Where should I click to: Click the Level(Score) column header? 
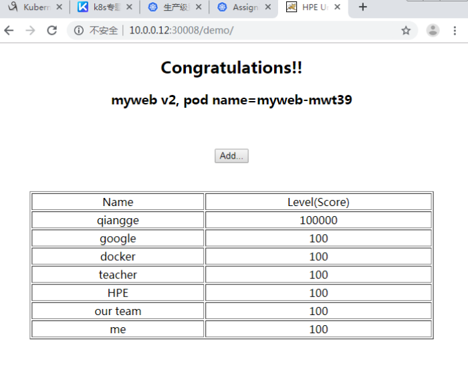(x=318, y=202)
